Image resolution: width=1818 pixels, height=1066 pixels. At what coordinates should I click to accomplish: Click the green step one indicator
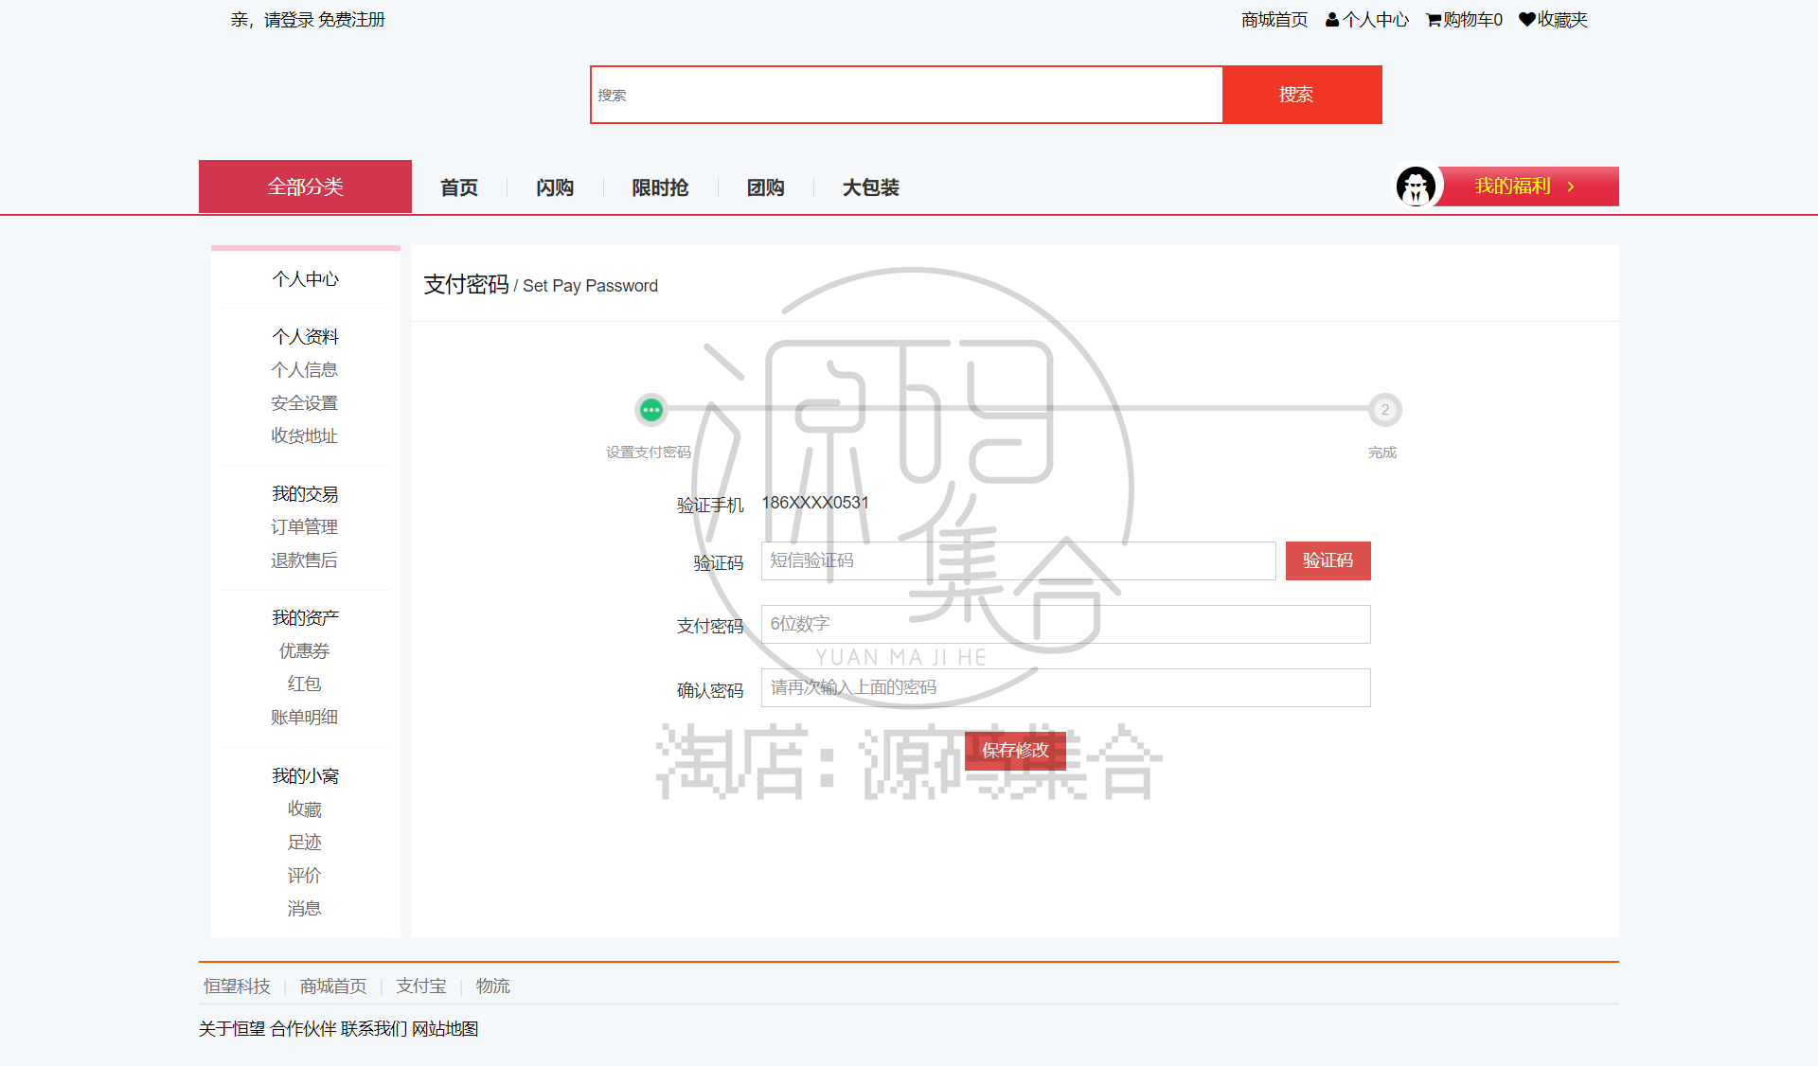coord(651,410)
